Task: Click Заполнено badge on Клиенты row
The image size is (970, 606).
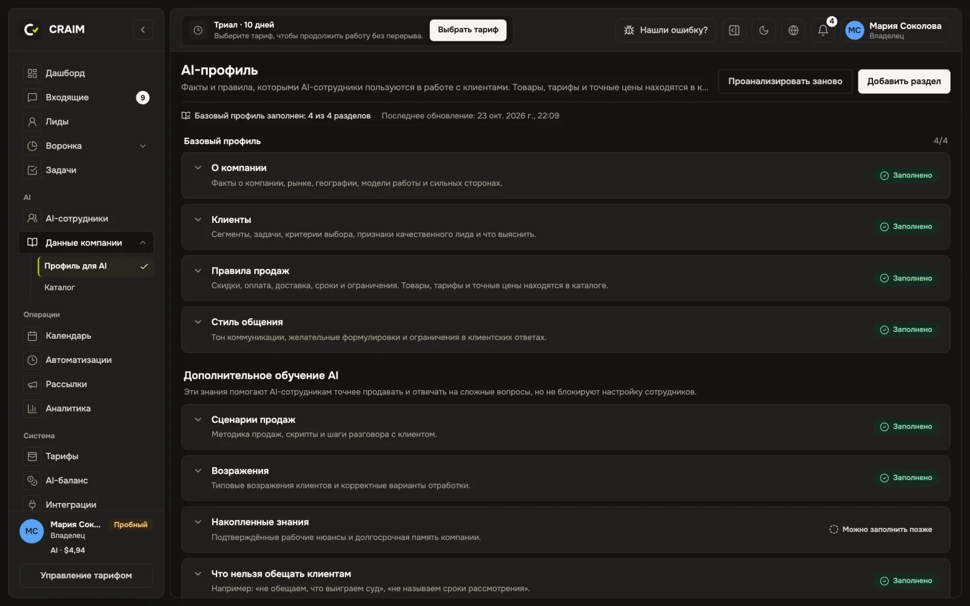Action: coord(906,227)
